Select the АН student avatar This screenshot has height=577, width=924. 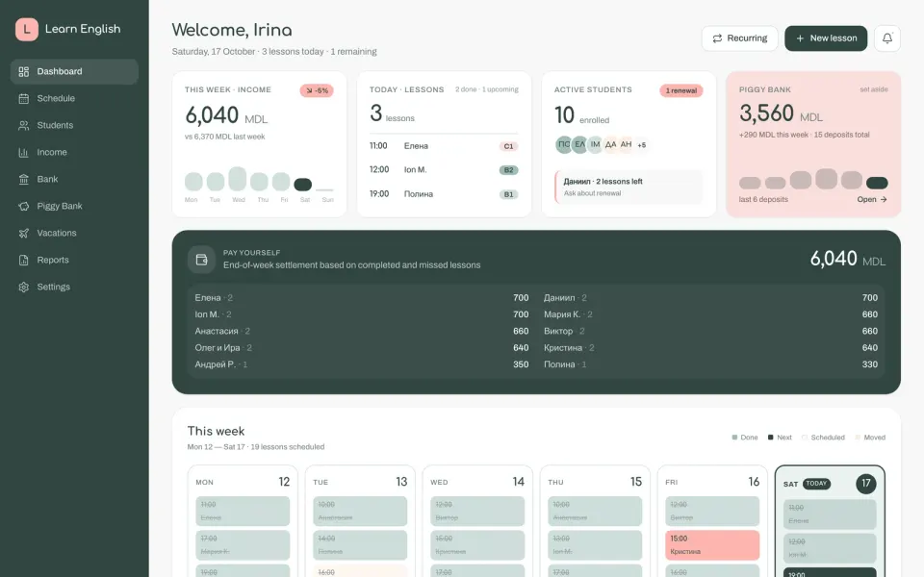point(626,144)
